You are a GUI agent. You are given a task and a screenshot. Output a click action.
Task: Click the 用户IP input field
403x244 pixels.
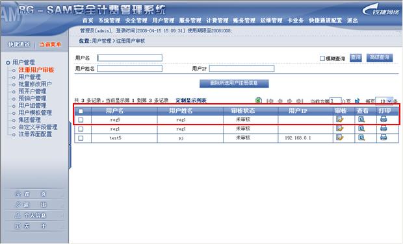pos(242,69)
